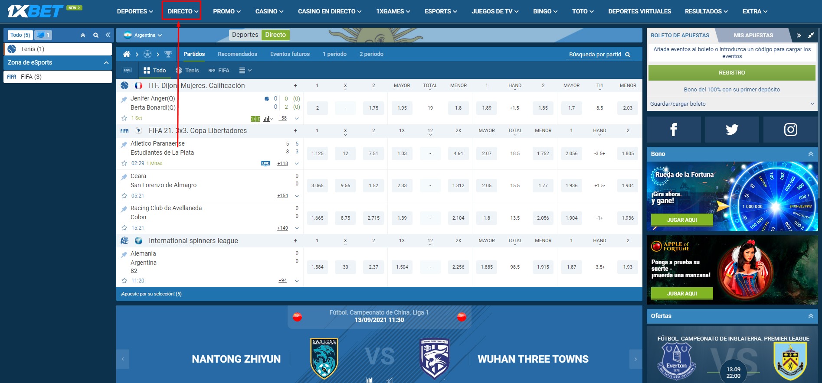This screenshot has width=822, height=383.
Task: Click JUGAR AQUI on Apple of Fortune
Action: 682,293
